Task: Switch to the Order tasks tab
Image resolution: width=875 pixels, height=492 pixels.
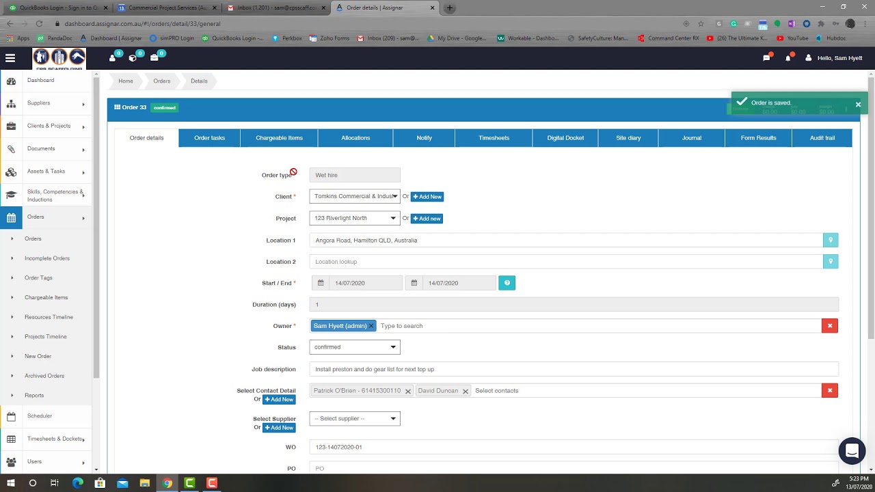Action: point(209,138)
